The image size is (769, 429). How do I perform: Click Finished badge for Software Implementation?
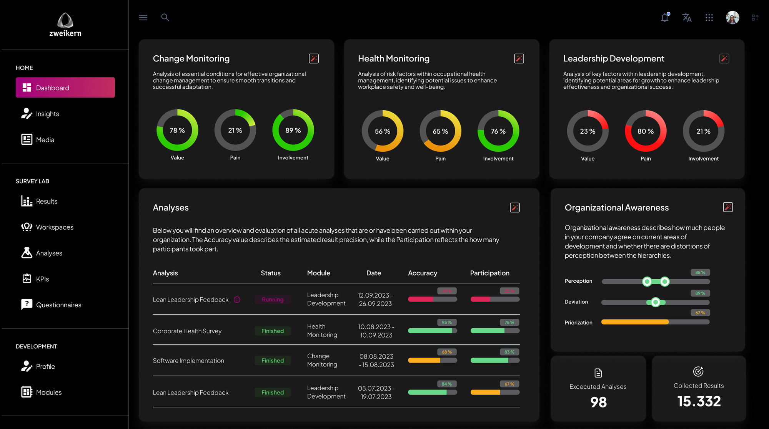coord(273,361)
